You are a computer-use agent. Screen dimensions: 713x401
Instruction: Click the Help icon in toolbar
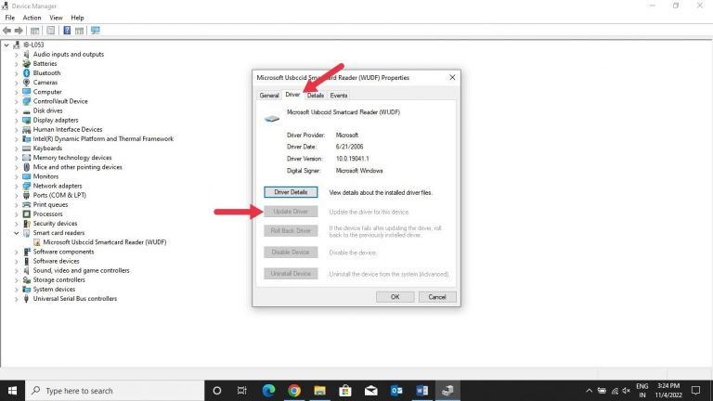tap(67, 31)
